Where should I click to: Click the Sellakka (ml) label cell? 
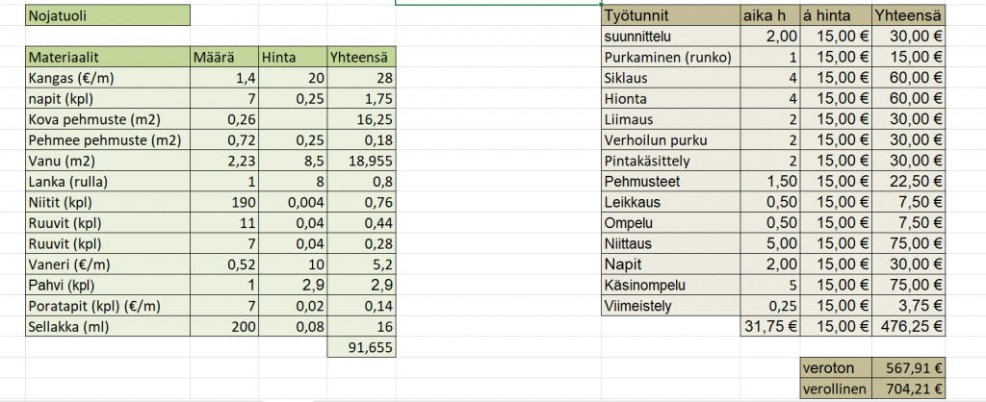(x=108, y=326)
